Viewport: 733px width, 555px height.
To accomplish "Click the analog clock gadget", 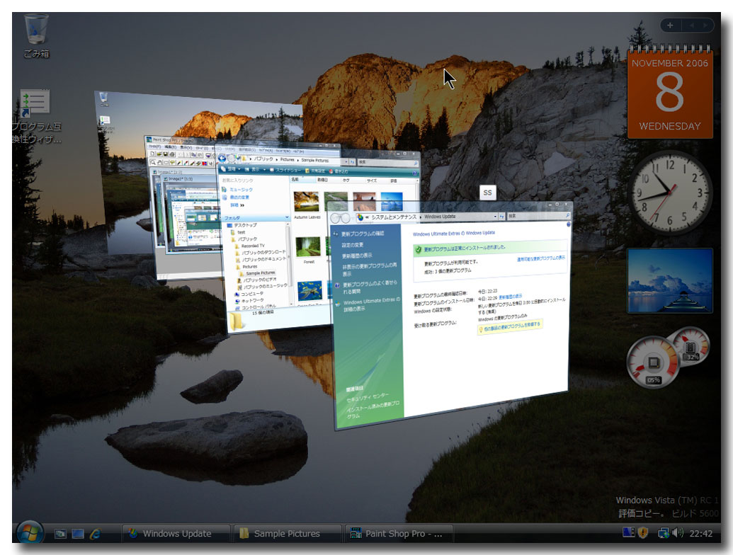I will point(670,192).
